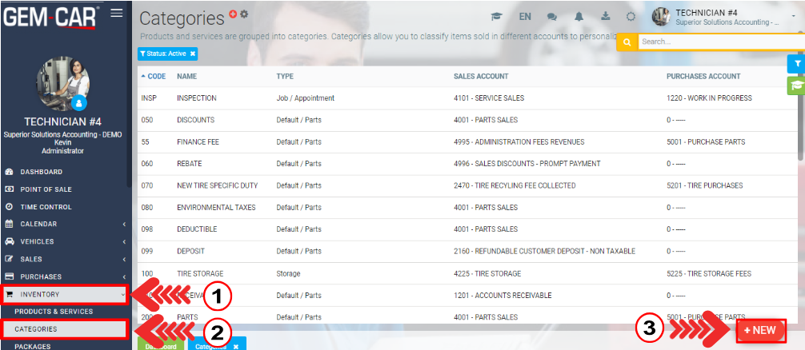805x350 pixels.
Task: Open the graduation cap icon in top bar
Action: point(496,17)
